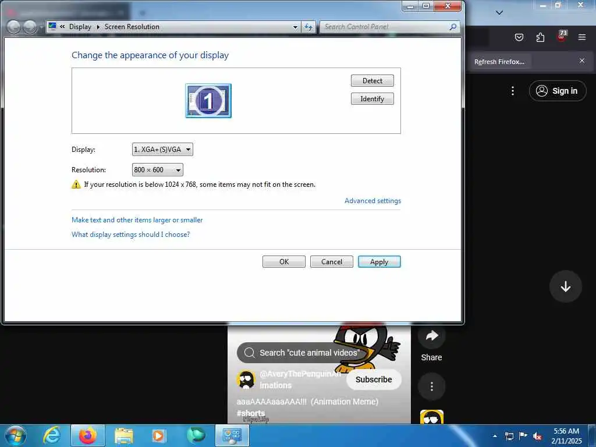
Task: Click the green round taskbar icon
Action: (x=196, y=435)
